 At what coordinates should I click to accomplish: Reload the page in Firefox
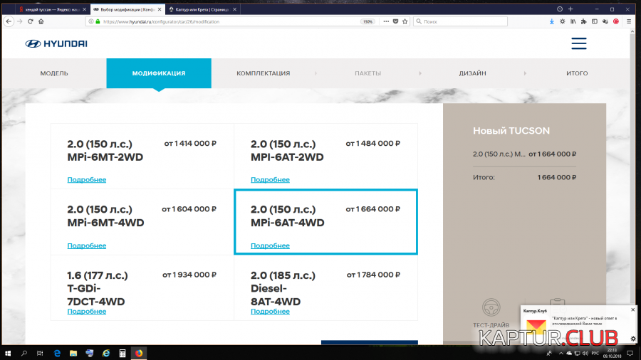pos(30,21)
